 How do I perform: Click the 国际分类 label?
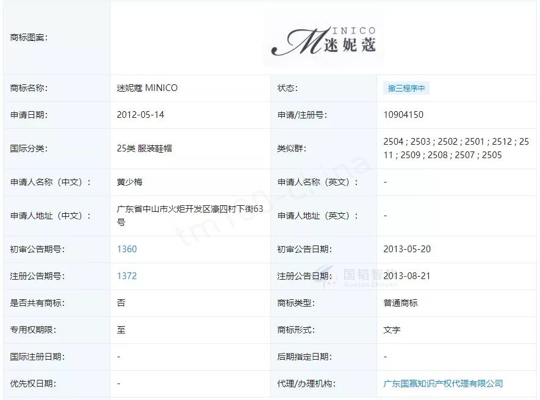point(29,148)
